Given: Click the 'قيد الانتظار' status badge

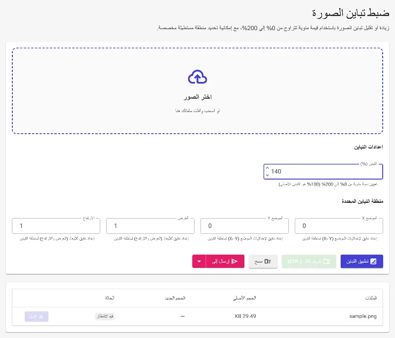Looking at the screenshot, I should 105,316.
